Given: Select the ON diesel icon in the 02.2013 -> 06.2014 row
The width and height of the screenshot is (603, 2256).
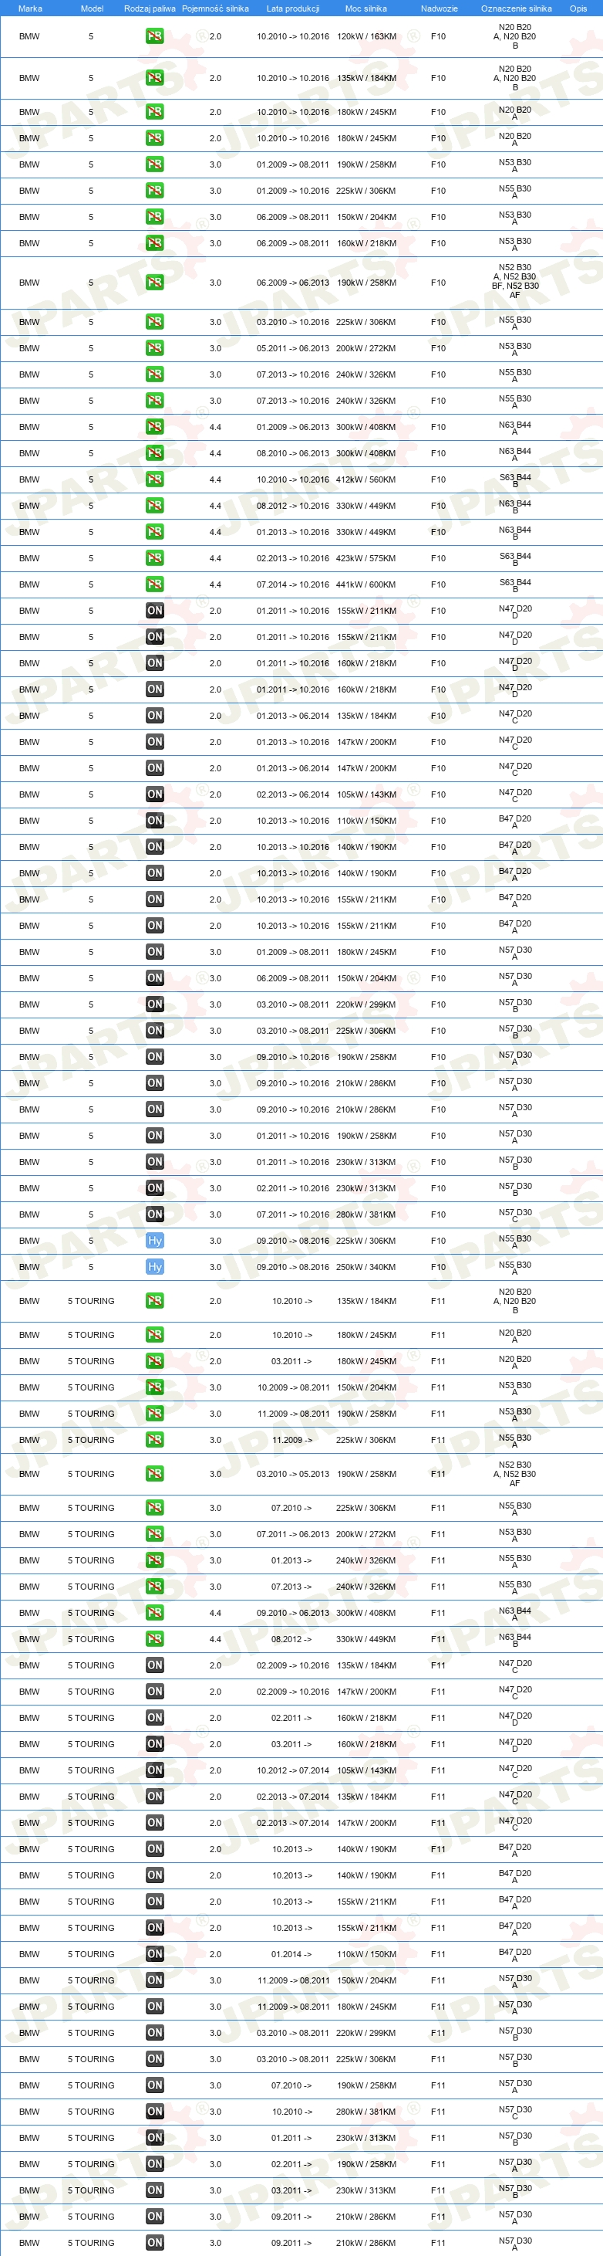Looking at the screenshot, I should [x=154, y=795].
